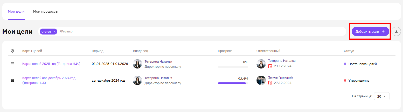
Task: Open the Статус filter chip
Action: click(47, 31)
